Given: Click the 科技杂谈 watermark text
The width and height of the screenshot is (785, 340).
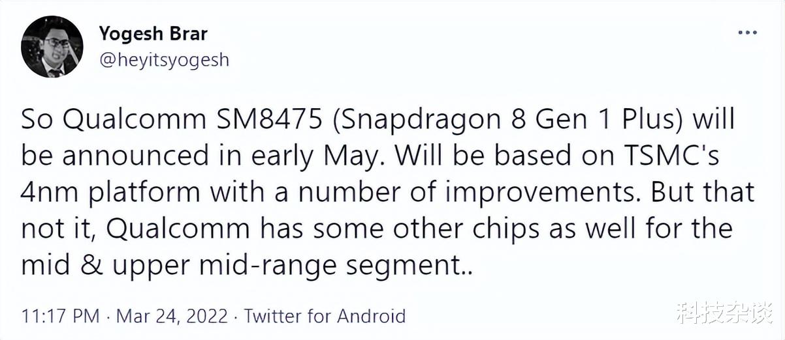Looking at the screenshot, I should tap(723, 314).
